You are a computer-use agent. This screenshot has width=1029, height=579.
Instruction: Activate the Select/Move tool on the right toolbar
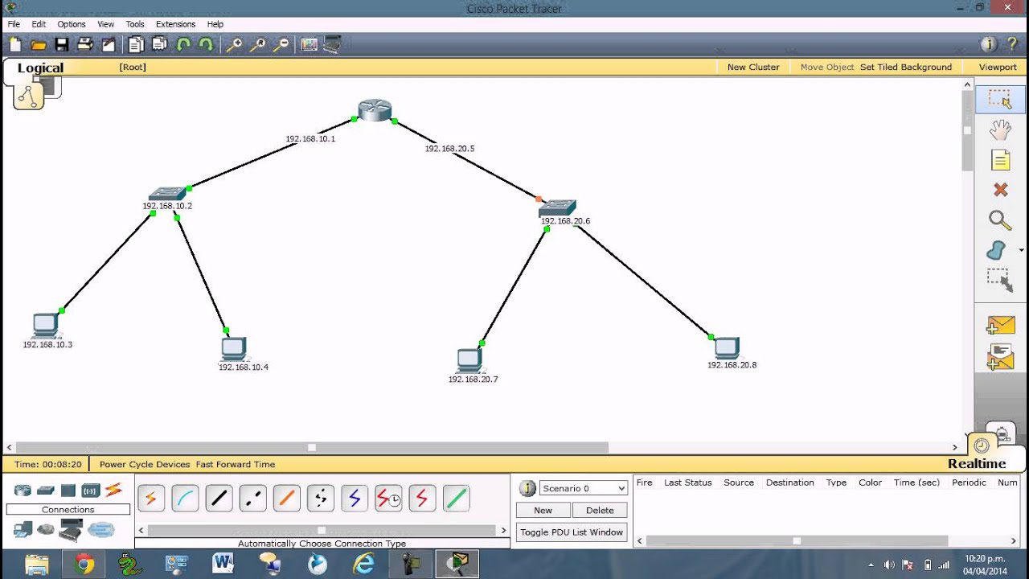[1000, 99]
